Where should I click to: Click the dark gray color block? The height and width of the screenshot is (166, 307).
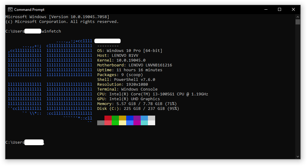pyautogui.click(x=101, y=123)
